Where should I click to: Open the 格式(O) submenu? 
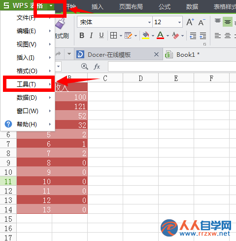(x=28, y=71)
